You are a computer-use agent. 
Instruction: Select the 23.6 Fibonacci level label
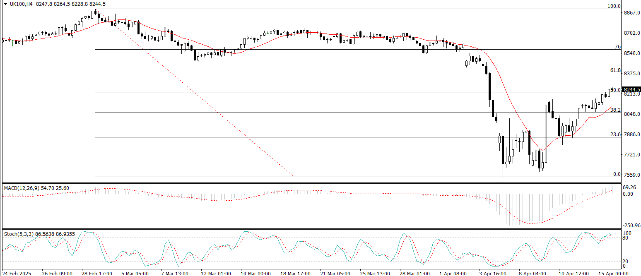(x=615, y=134)
